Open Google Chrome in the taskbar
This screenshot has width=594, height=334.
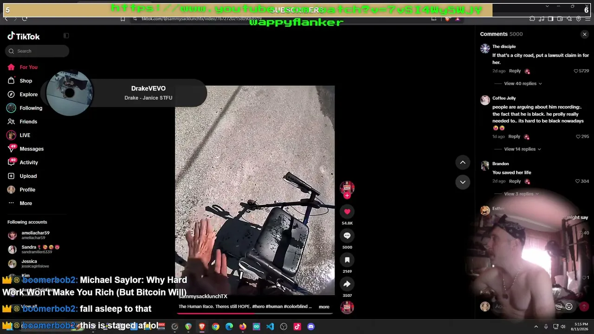click(216, 327)
